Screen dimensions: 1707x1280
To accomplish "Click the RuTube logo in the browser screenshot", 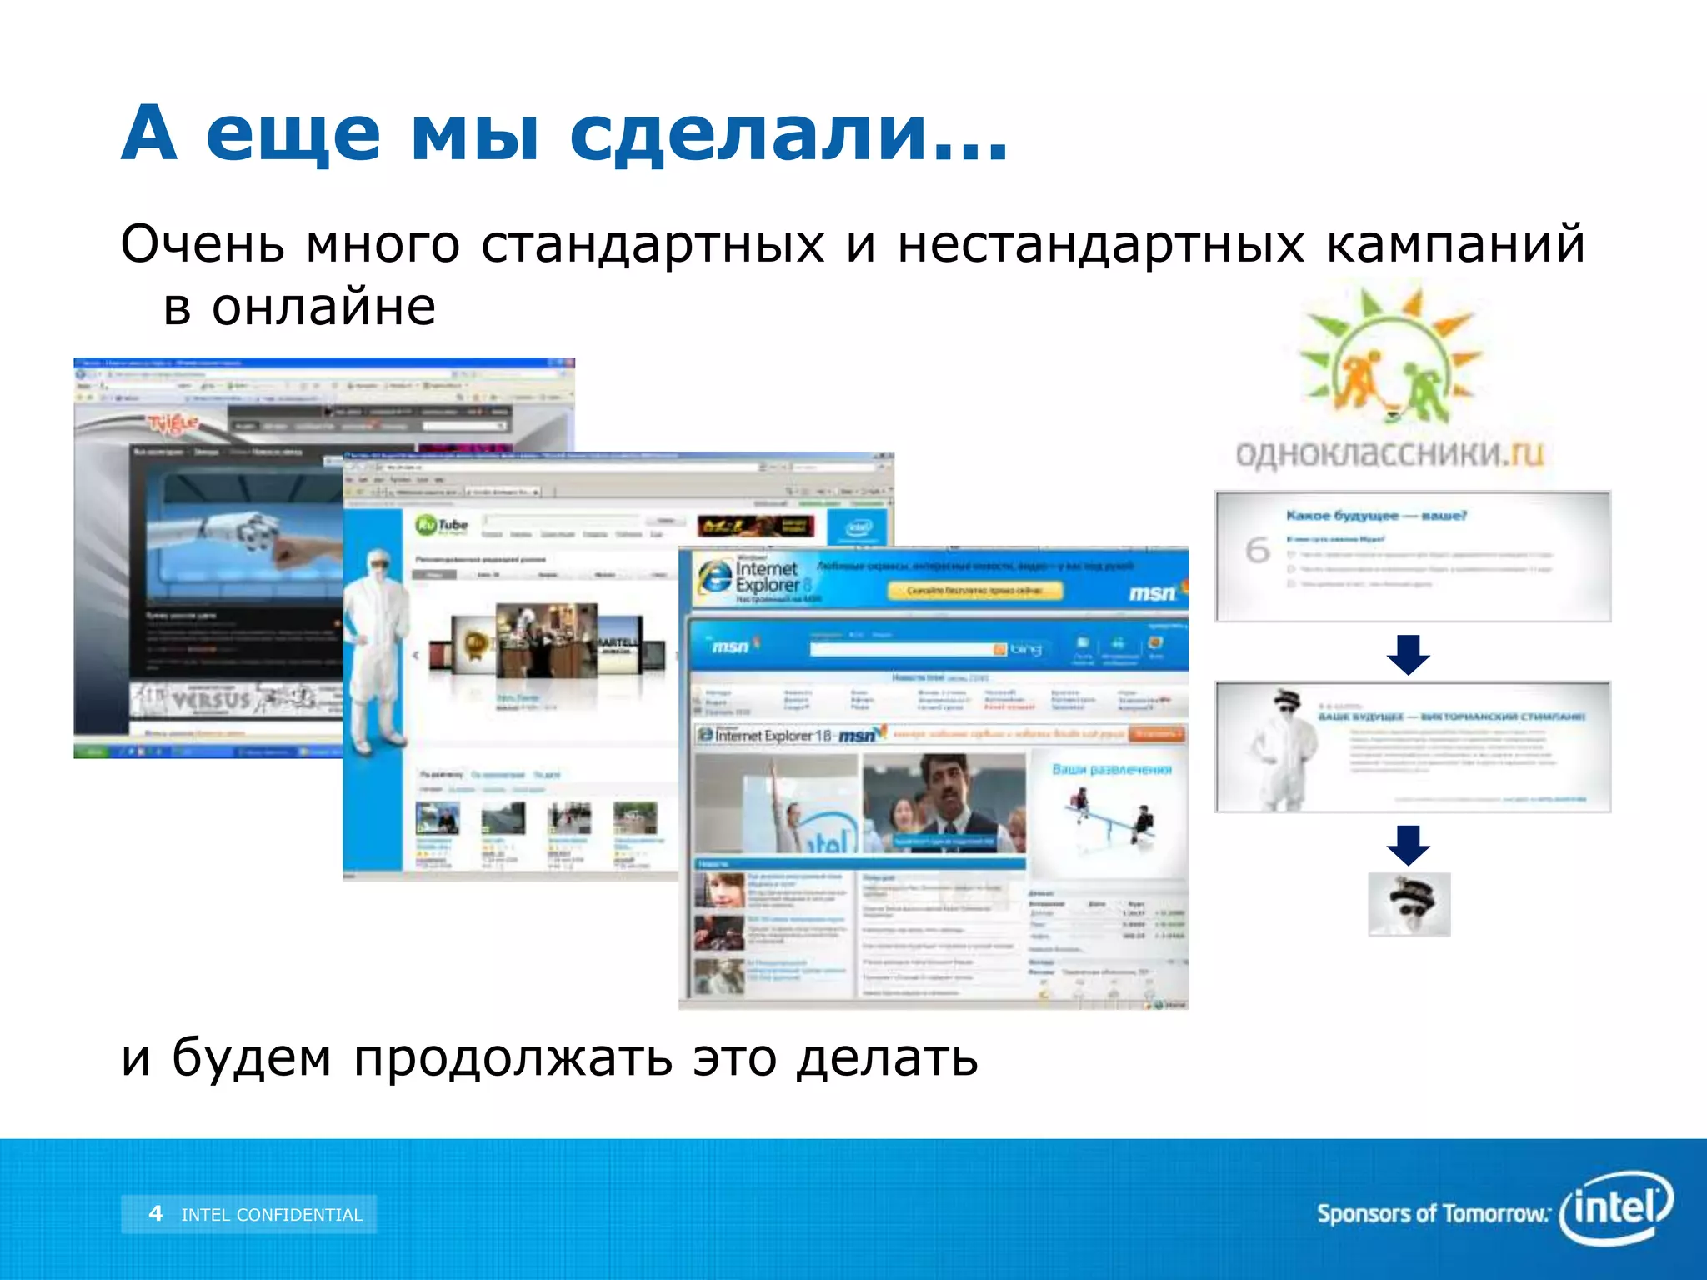I will 442,525.
